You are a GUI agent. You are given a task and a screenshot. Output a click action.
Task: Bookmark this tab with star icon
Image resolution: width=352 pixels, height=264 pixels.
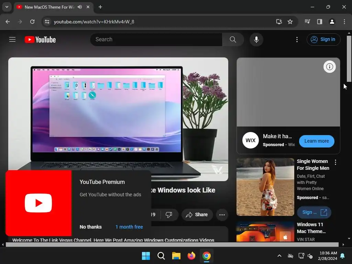[x=290, y=22]
